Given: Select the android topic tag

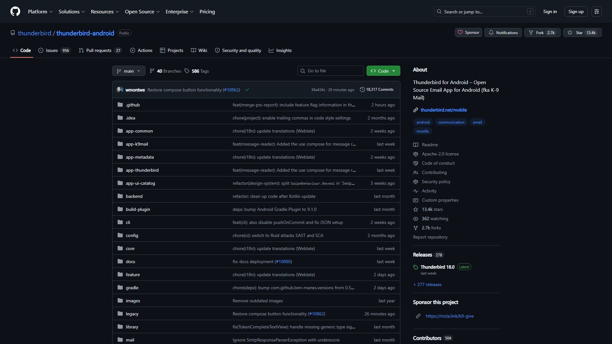Looking at the screenshot, I should click(423, 122).
